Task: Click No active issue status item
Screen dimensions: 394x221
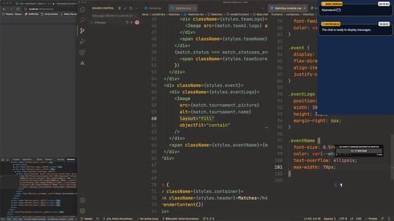Action: point(148,219)
